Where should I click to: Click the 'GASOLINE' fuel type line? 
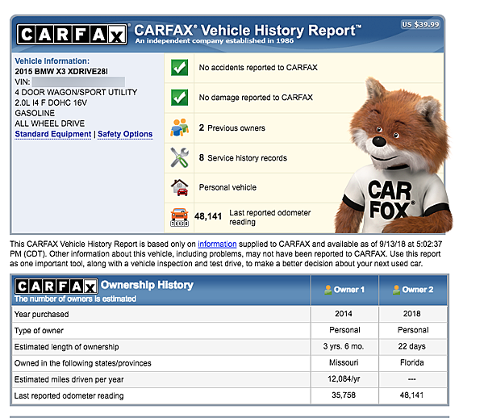pos(35,113)
